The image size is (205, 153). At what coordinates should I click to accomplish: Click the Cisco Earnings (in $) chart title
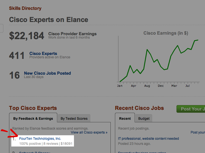click(x=166, y=33)
